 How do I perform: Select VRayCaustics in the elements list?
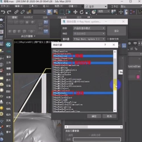(x=83, y=51)
